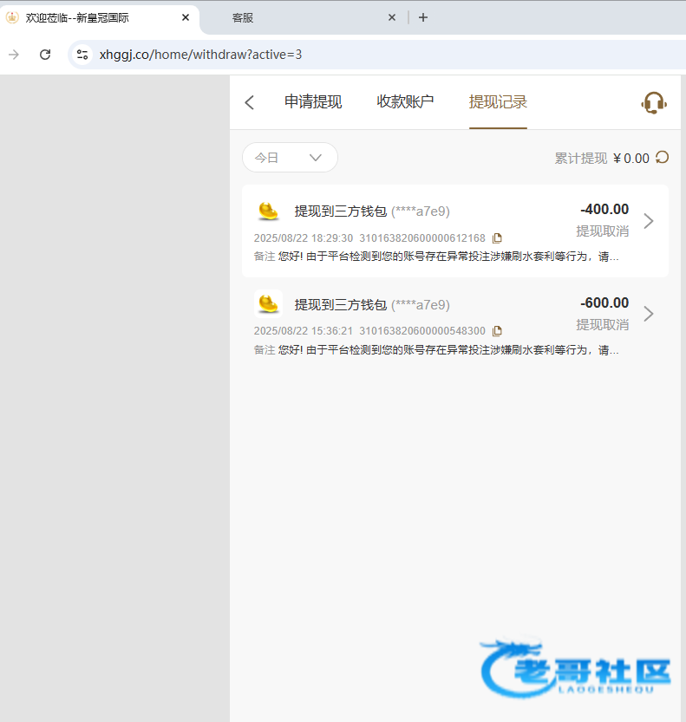Reload the page with browser refresh
Screen dimensions: 686x722
(x=45, y=55)
